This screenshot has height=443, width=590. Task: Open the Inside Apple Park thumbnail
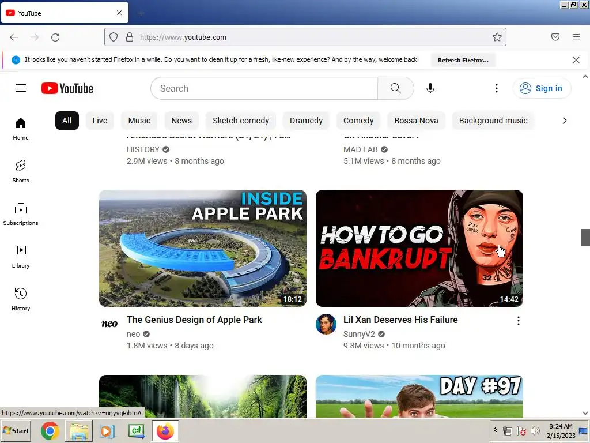click(203, 248)
